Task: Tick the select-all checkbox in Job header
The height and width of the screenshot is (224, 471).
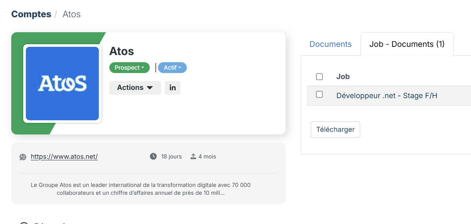Action: tap(319, 77)
